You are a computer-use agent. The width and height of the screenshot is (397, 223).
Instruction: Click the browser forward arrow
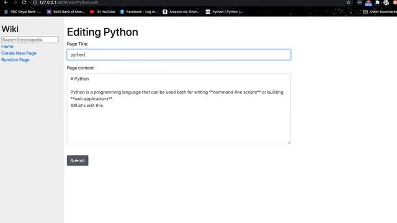[15, 2]
